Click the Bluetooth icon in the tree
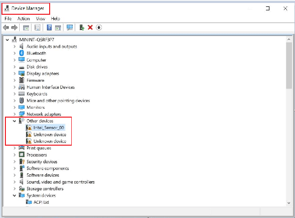This screenshot has width=295, height=218. 22,53
